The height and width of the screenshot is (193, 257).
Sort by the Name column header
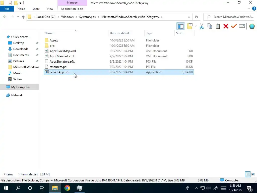pyautogui.click(x=48, y=33)
